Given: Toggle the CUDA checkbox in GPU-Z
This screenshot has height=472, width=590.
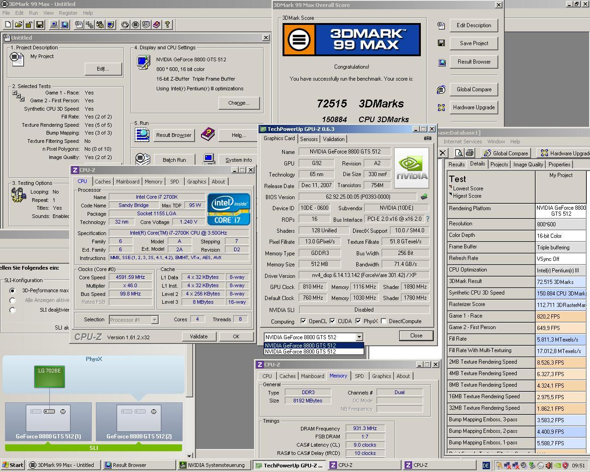Looking at the screenshot, I should click(x=332, y=321).
